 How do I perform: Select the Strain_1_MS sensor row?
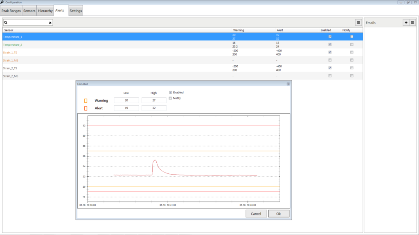click(182, 60)
